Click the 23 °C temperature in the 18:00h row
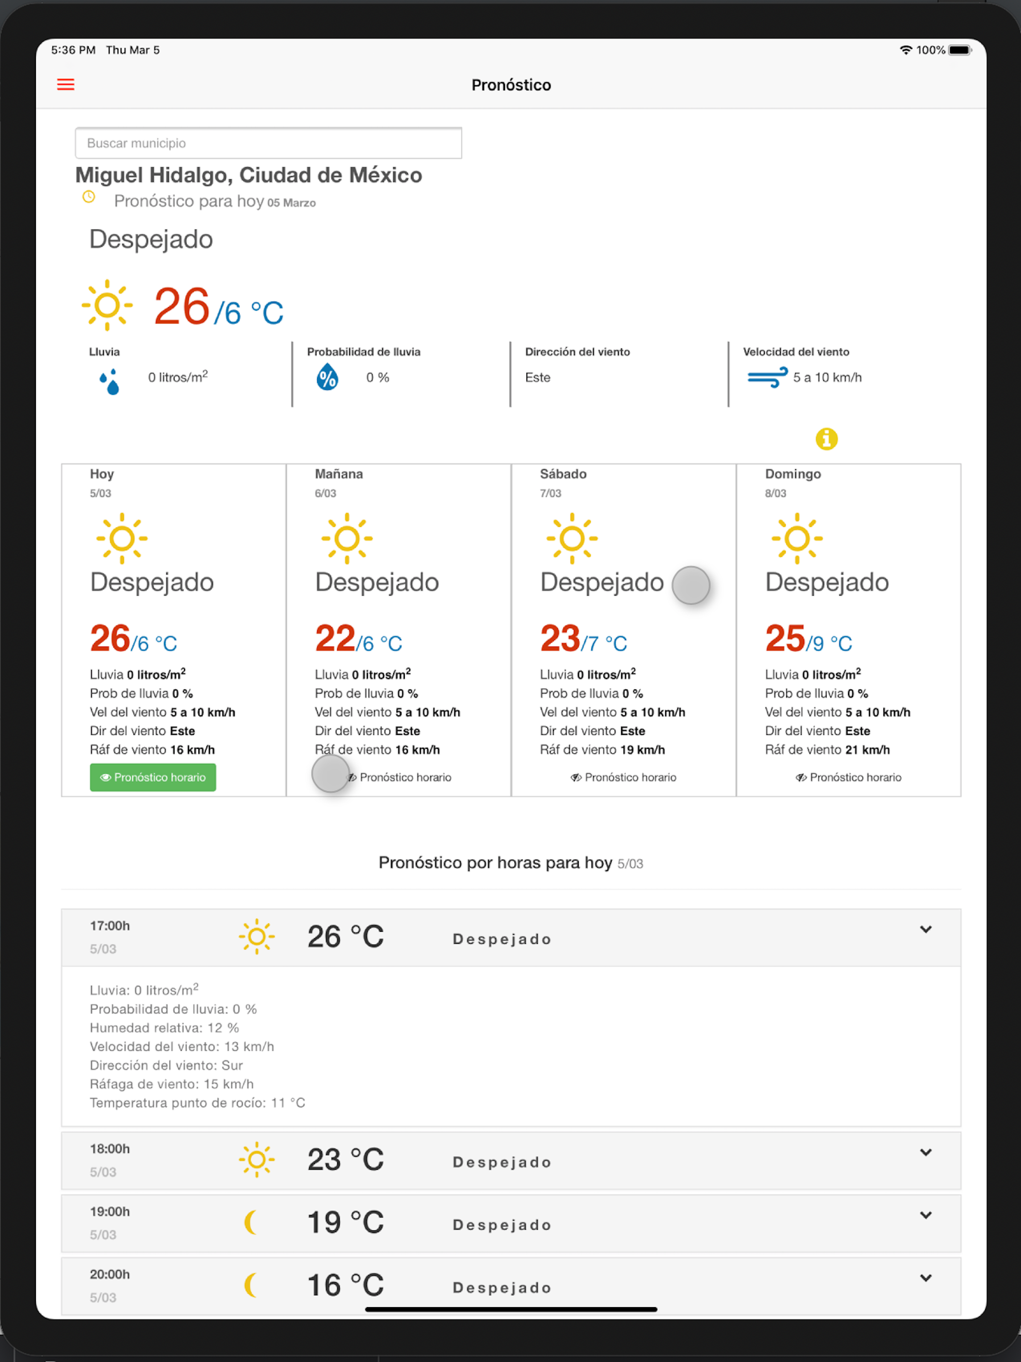This screenshot has width=1021, height=1362. click(x=345, y=1160)
